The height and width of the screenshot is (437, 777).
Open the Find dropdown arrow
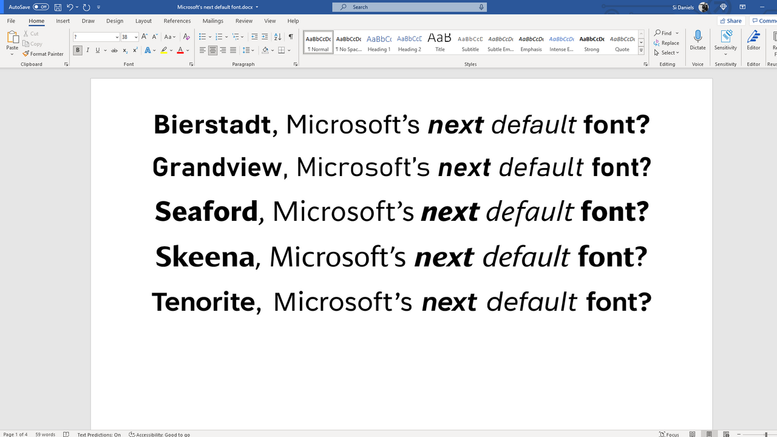(x=677, y=33)
